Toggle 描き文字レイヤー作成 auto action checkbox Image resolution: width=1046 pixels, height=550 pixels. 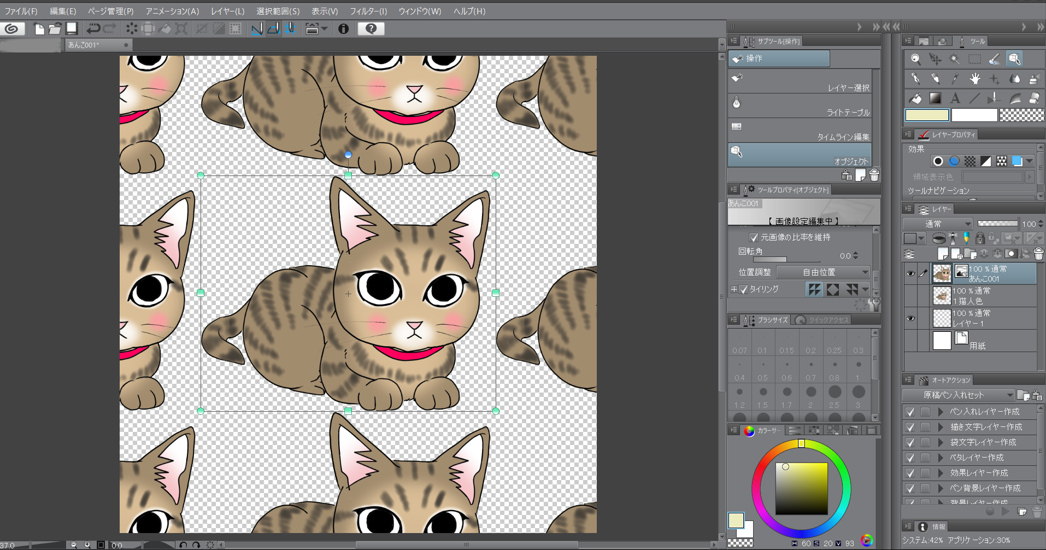pos(910,427)
